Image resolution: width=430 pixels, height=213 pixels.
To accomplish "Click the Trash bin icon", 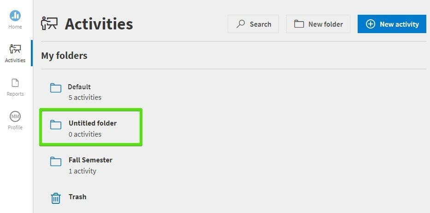I will [x=56, y=198].
